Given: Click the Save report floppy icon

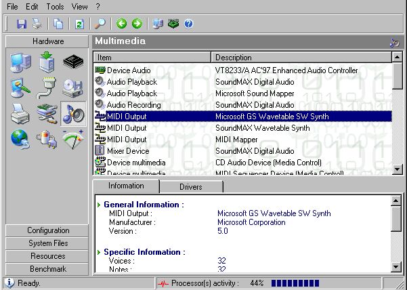Looking at the screenshot, I should [x=22, y=24].
